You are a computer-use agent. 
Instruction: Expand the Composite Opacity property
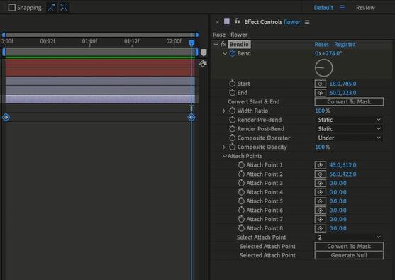224,147
